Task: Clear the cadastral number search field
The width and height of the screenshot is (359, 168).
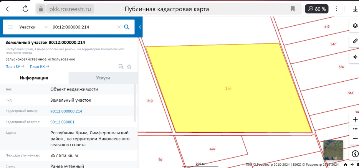Action: coord(119,27)
